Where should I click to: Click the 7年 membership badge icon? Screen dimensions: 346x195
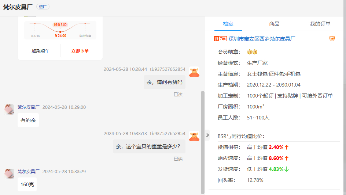220,39
